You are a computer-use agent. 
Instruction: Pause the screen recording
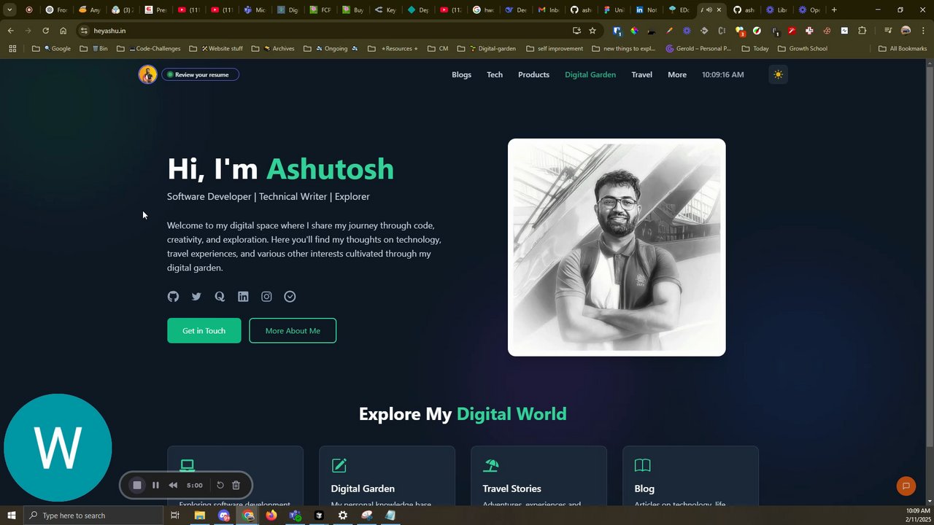pyautogui.click(x=155, y=485)
